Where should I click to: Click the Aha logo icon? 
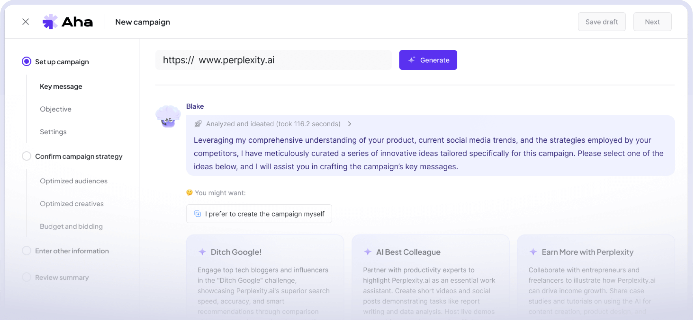pos(50,22)
